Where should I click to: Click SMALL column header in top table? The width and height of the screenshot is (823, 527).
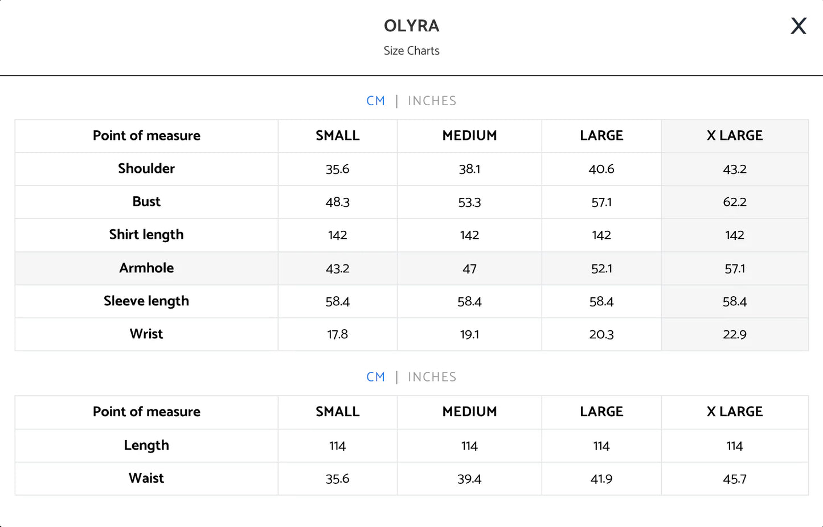point(338,136)
